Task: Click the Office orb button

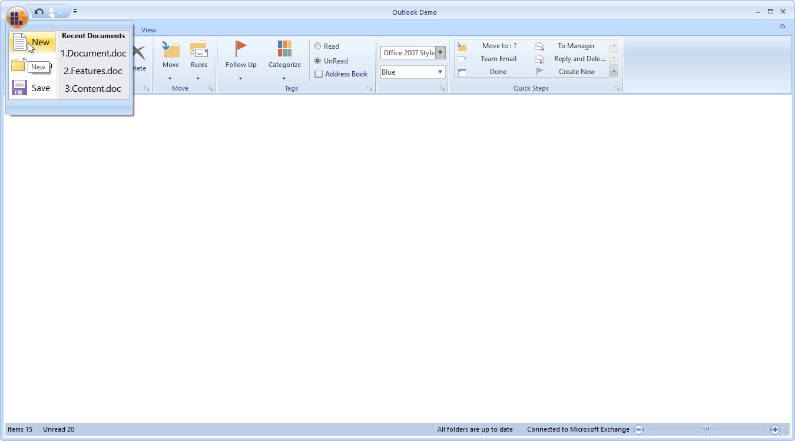Action: (x=16, y=17)
